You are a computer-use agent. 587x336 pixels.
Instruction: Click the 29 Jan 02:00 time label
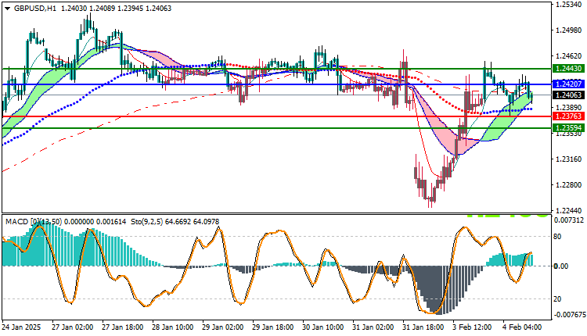[223, 327]
